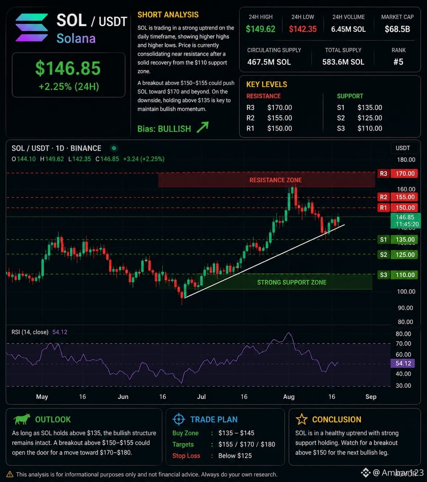The height and width of the screenshot is (482, 427).
Task: Click the CONCLUSION heading
Action: click(337, 419)
